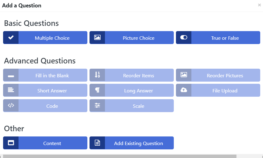Screen dimensions: 263x158
Task: Choose the True or False question type
Action: coord(225,38)
